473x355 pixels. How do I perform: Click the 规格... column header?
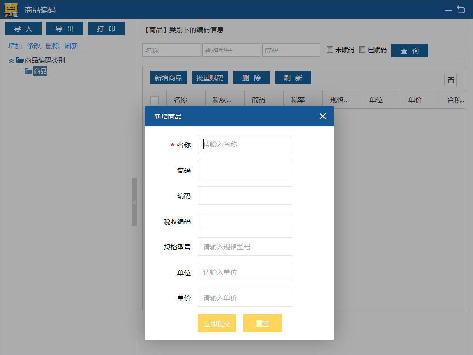coord(342,100)
